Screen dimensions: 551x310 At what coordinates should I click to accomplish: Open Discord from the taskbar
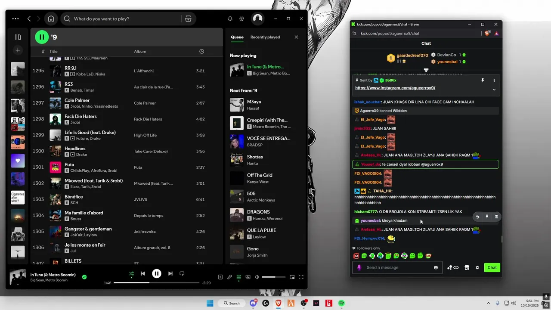tap(254, 303)
